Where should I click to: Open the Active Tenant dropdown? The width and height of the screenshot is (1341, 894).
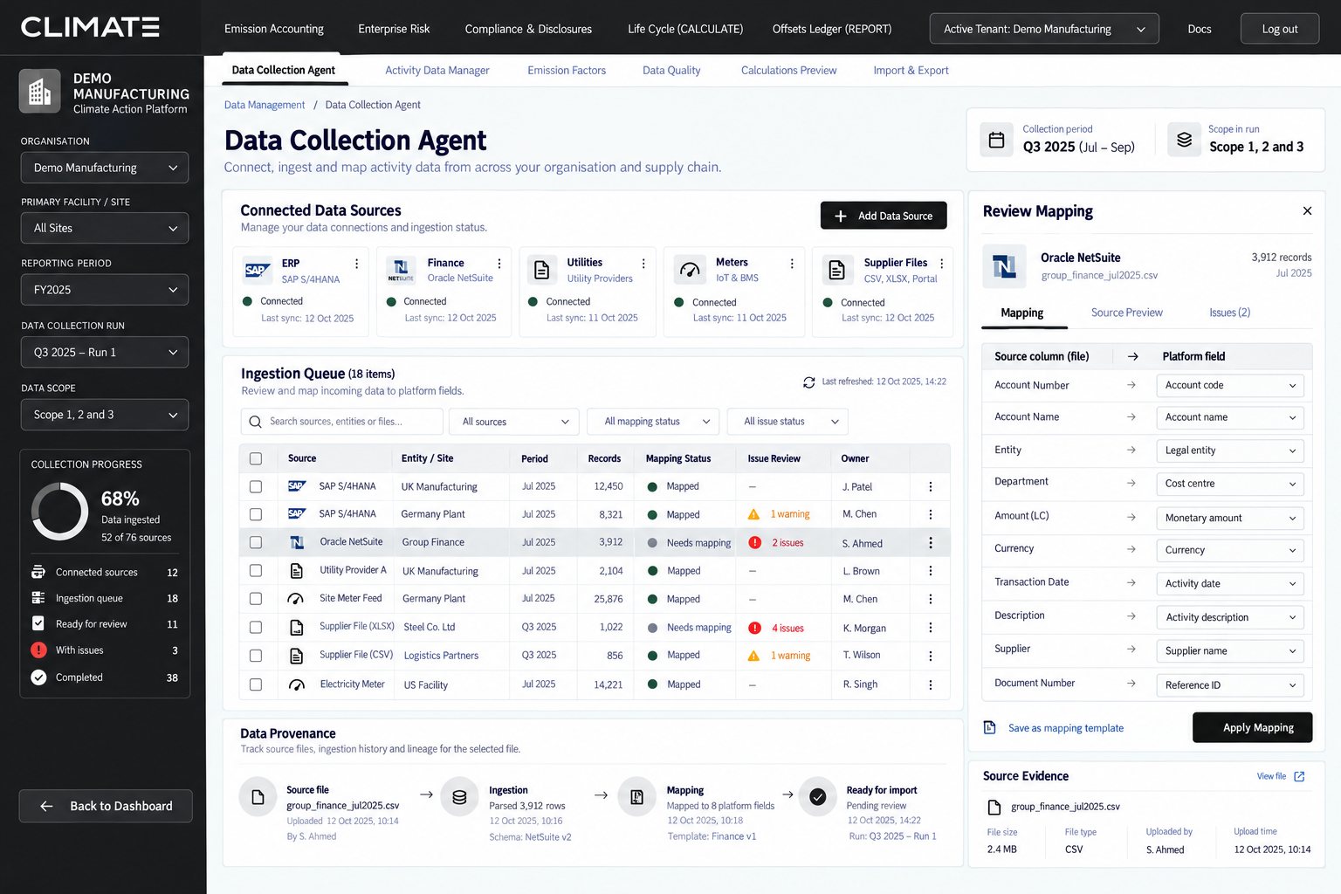1044,29
